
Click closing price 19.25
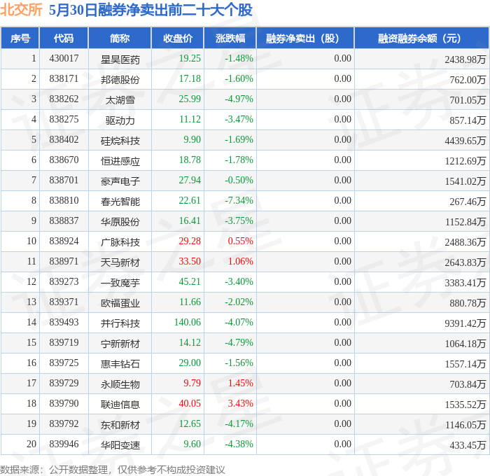pos(190,58)
